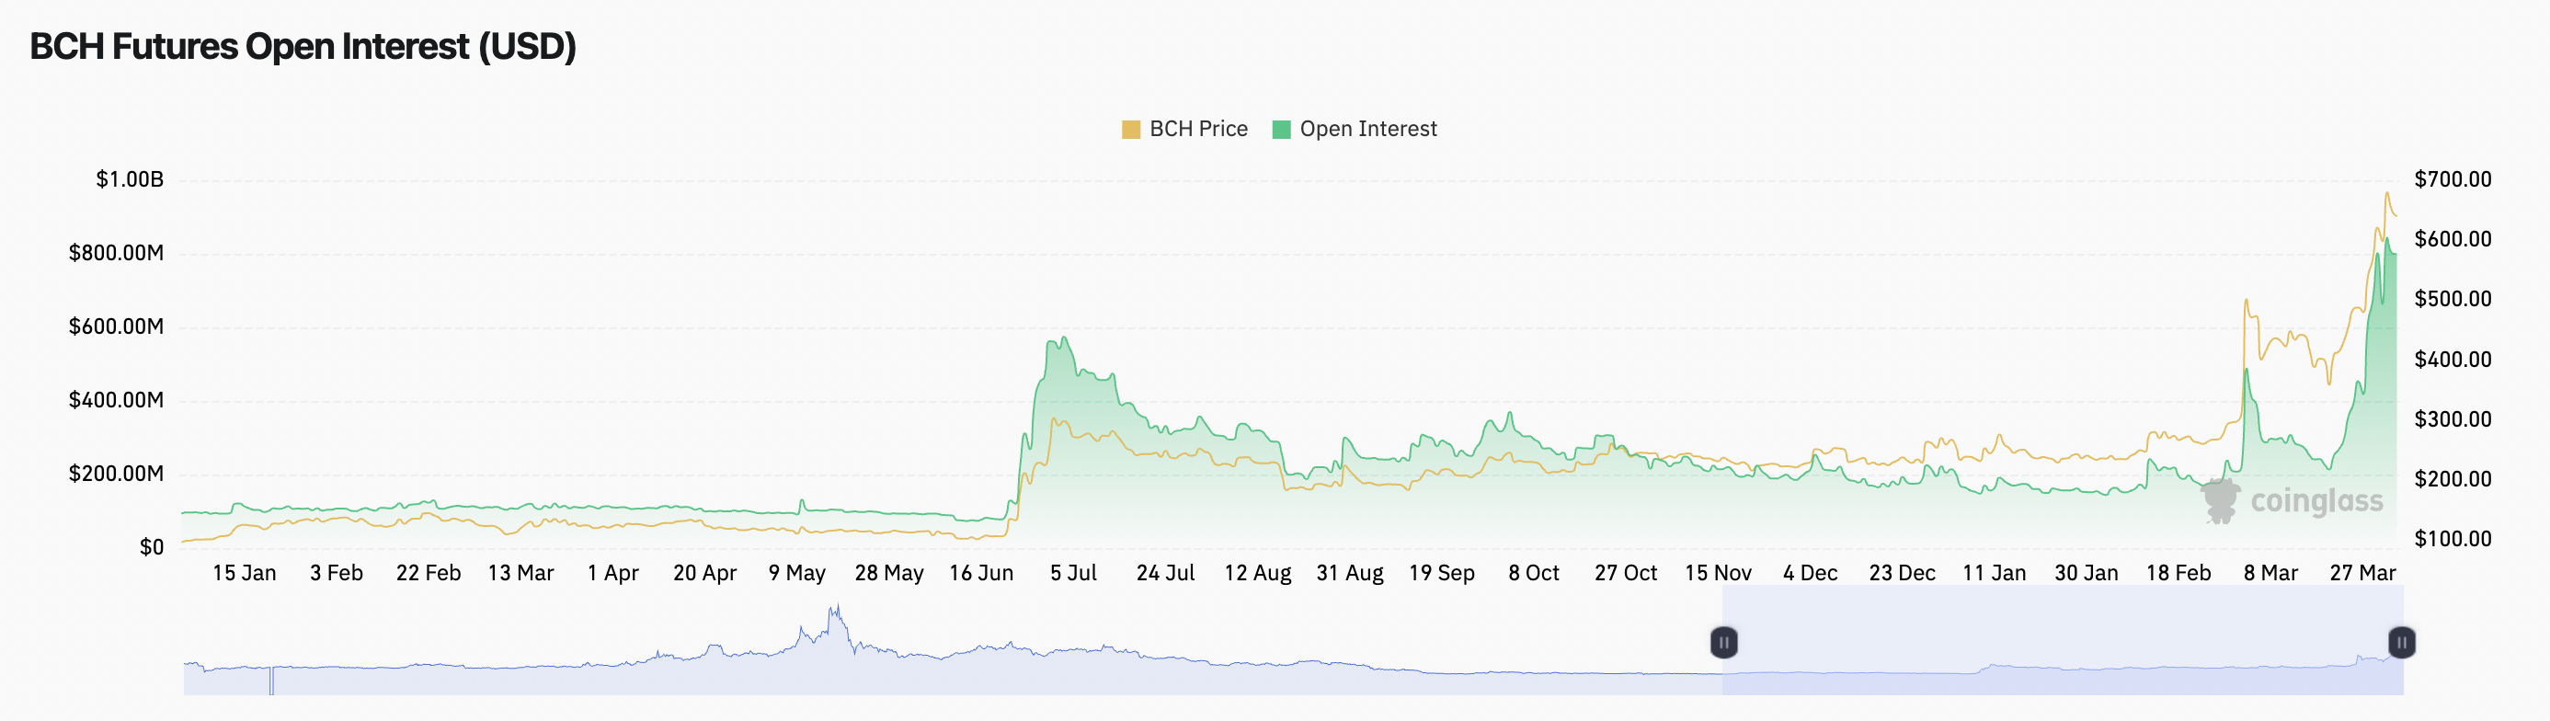The height and width of the screenshot is (721, 2550).
Task: Click the green Open Interest legend swatch
Action: [1281, 130]
